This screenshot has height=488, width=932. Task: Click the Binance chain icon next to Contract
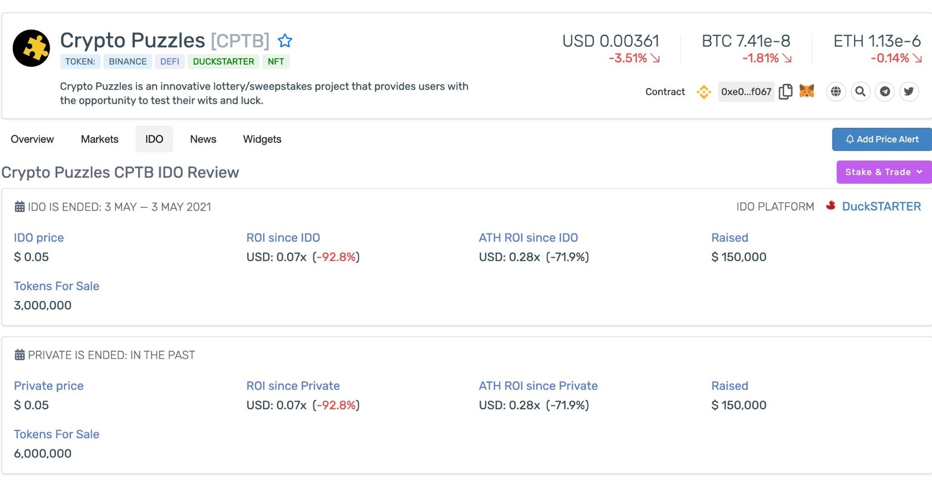(x=704, y=91)
